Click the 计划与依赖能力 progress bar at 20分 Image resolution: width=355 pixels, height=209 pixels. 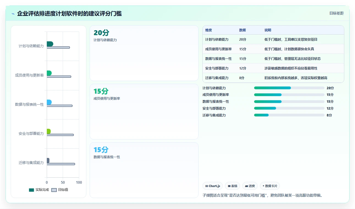tap(289, 88)
